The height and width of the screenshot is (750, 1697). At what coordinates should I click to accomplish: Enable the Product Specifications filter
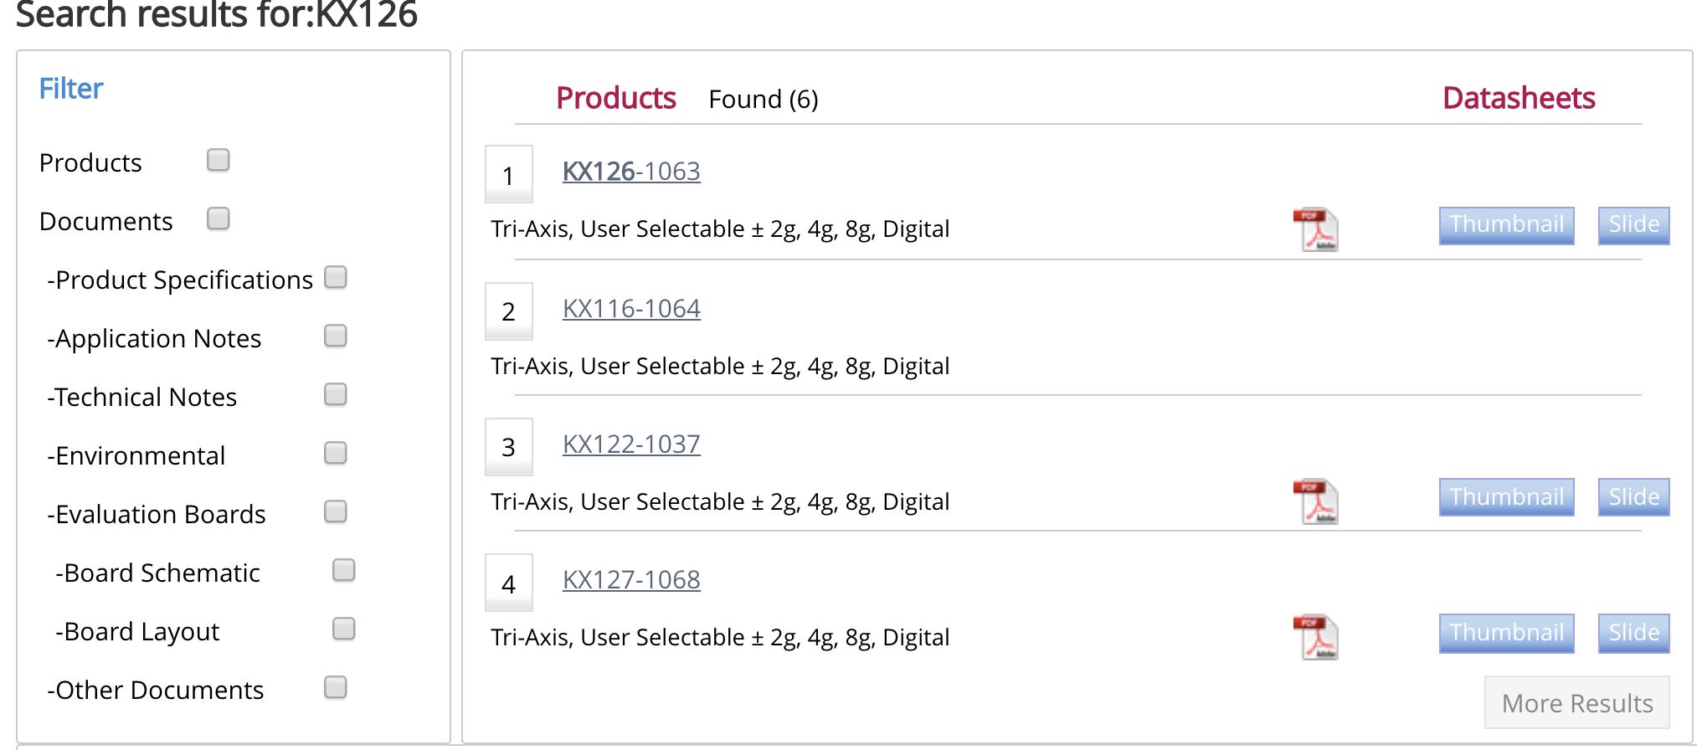[336, 277]
